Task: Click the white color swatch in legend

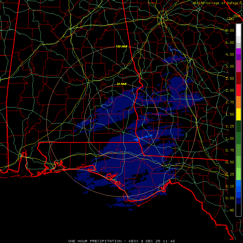Action: click(x=238, y=30)
